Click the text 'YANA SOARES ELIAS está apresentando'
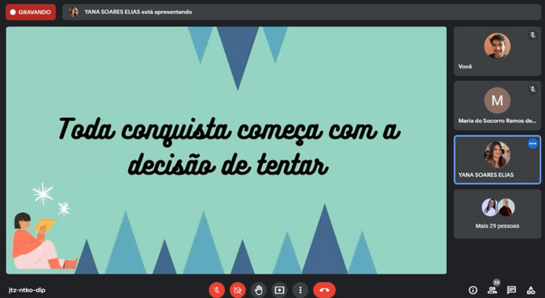545x298 pixels. [138, 12]
